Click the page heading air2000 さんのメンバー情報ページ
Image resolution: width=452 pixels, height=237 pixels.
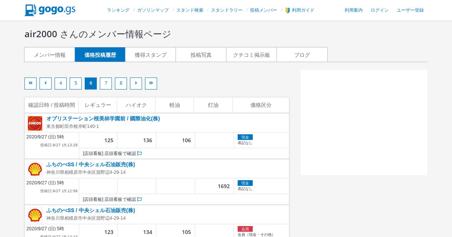98,34
